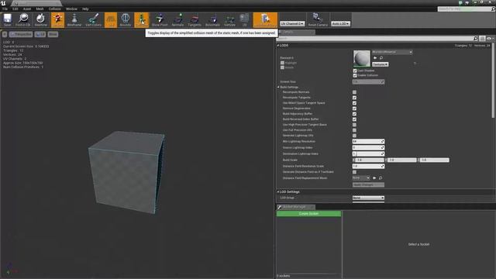Enable the Isolate checkbox for Element 0
This screenshot has width=496, height=279.
point(282,67)
